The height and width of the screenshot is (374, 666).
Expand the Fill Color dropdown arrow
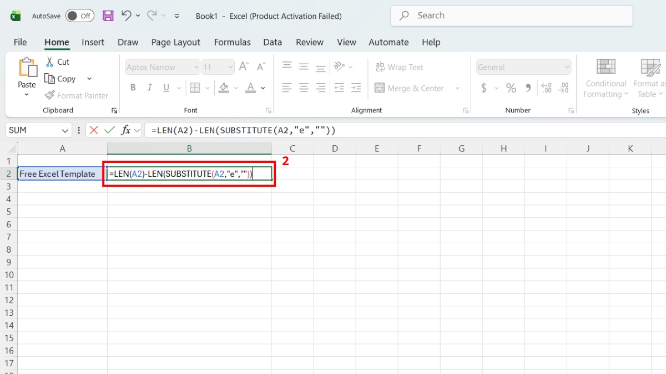click(235, 88)
